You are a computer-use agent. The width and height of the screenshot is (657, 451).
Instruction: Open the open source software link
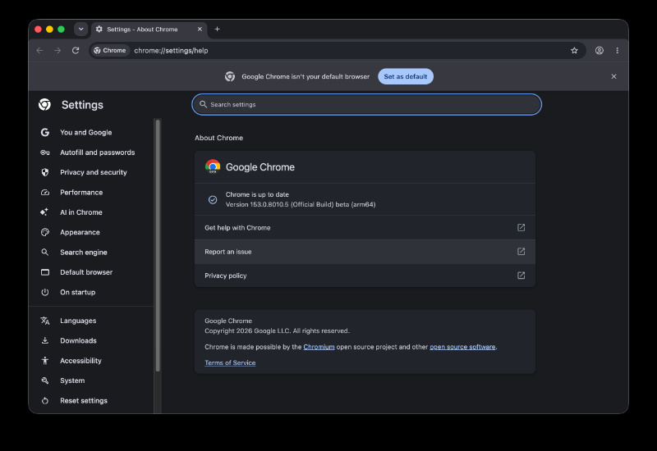[462, 347]
